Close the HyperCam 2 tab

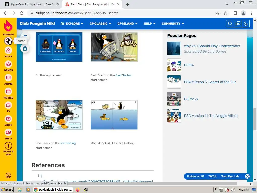(x=58, y=5)
